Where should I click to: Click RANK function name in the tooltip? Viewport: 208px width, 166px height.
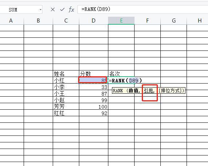tap(118, 91)
